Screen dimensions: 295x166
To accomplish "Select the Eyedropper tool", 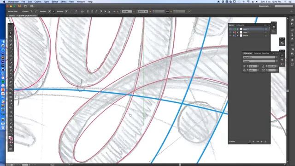I will pos(11,104).
